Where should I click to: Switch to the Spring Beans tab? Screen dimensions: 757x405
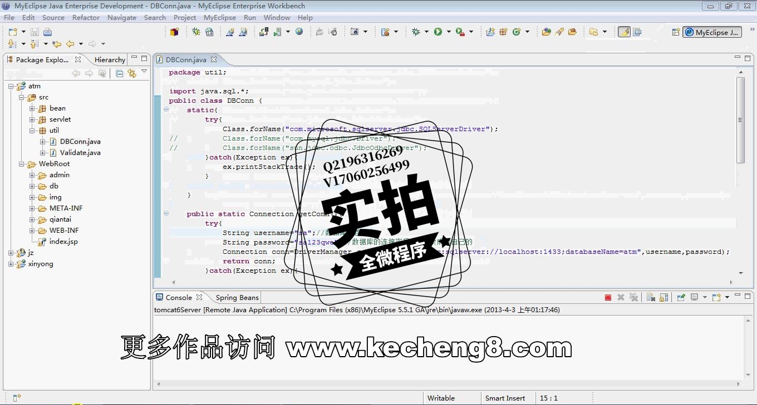tap(237, 298)
